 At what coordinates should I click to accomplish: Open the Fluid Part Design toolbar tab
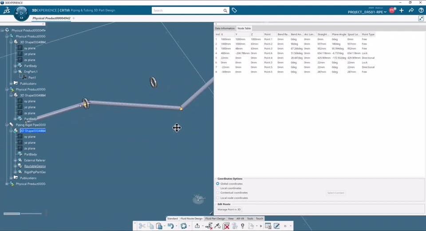(x=215, y=219)
